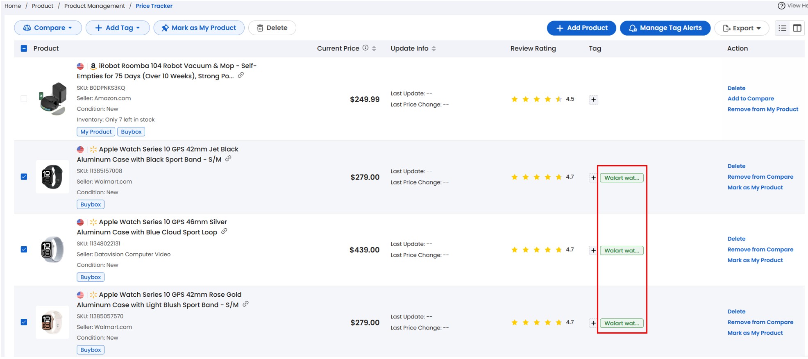Open external link icon for Rose Gold watch
808x359 pixels.
(x=245, y=304)
